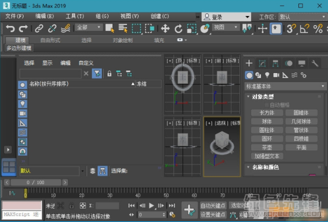Click the MAXScript listener pink field
Image resolution: width=328 pixels, height=222 pixels.
coord(22,205)
